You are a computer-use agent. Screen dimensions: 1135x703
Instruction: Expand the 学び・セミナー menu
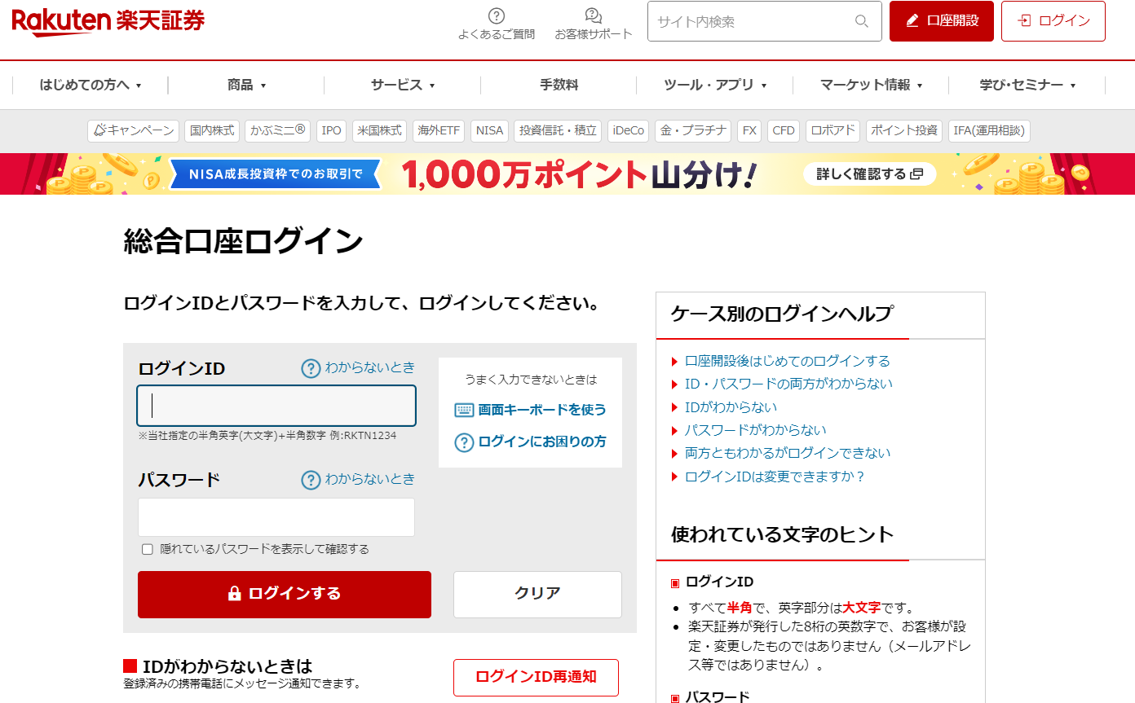[1027, 85]
